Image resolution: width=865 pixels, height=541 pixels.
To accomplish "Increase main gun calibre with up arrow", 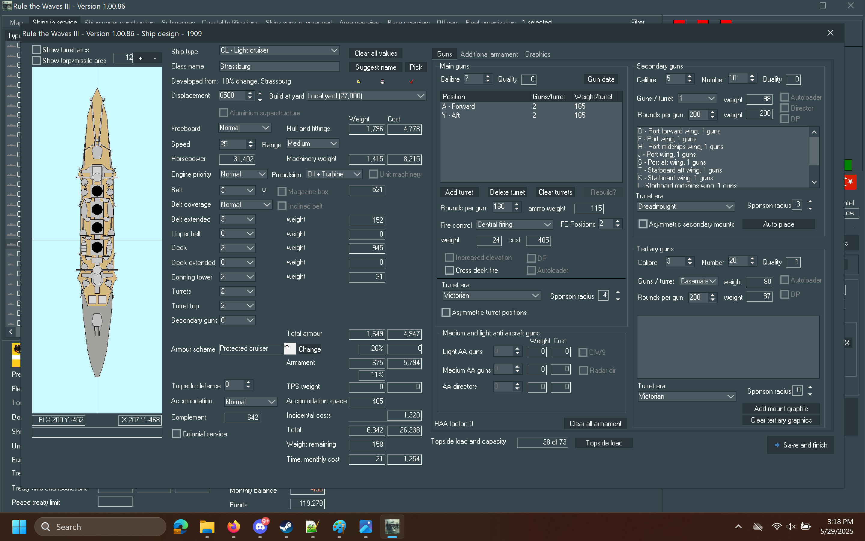I will click(488, 77).
